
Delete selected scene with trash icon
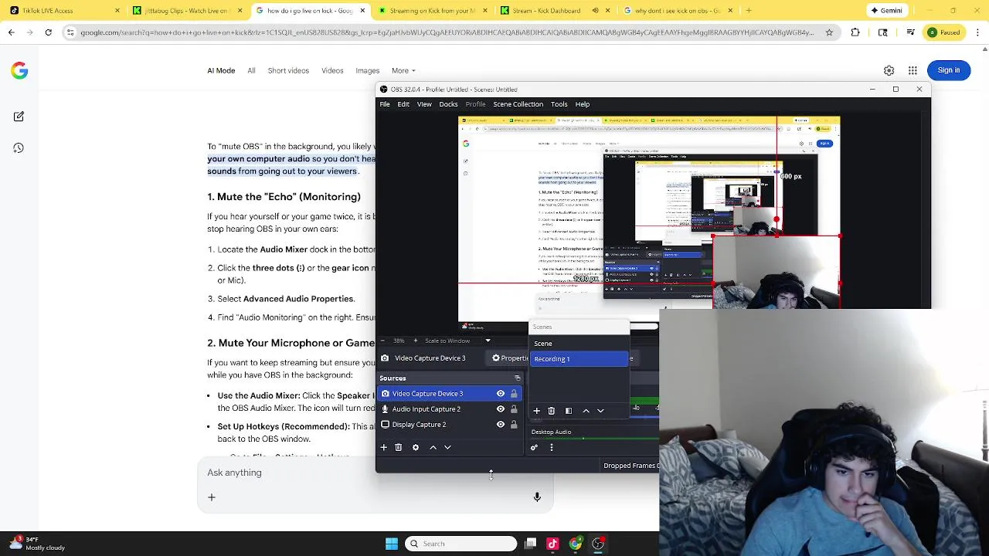point(551,411)
